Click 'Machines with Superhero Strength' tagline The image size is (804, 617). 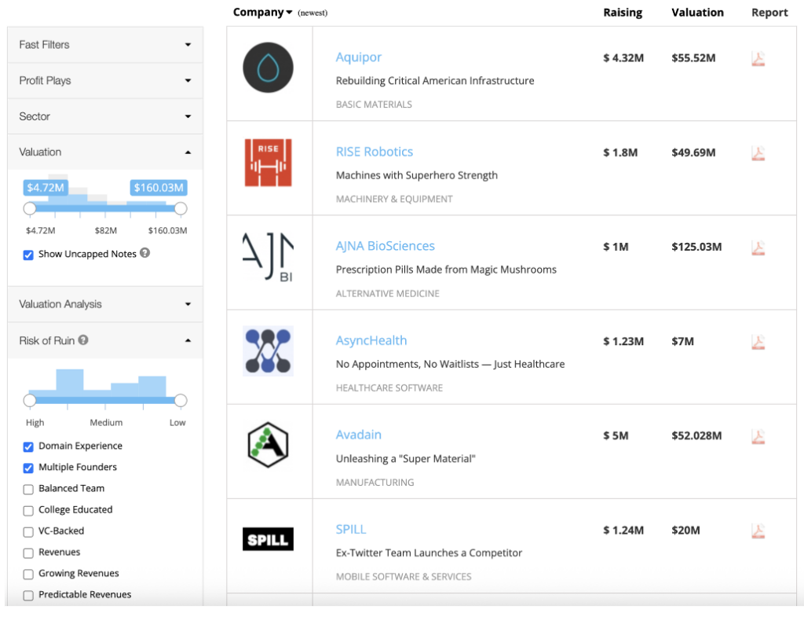pyautogui.click(x=416, y=175)
